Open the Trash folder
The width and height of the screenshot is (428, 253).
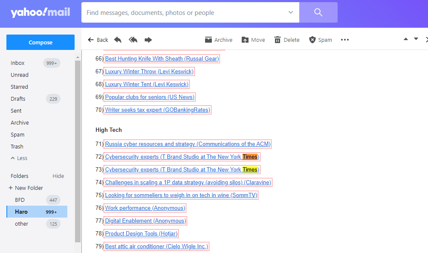(x=17, y=146)
